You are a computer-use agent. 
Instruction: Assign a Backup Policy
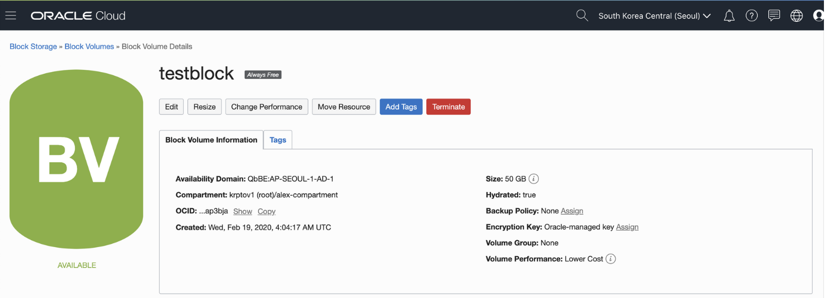pyautogui.click(x=572, y=211)
